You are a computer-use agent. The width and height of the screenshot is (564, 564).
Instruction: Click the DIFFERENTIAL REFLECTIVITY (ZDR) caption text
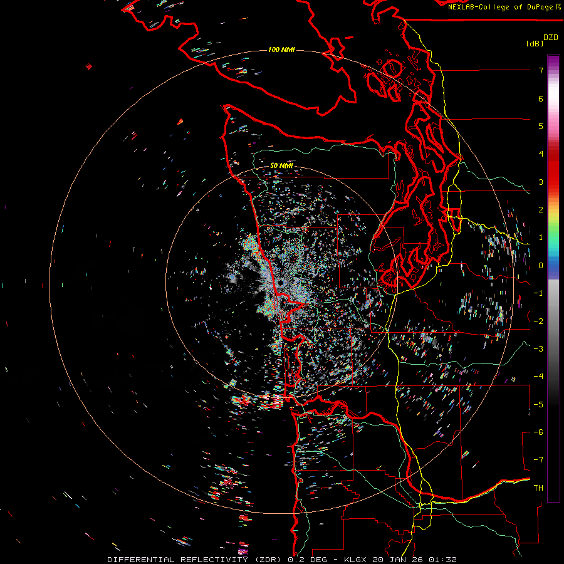196,560
